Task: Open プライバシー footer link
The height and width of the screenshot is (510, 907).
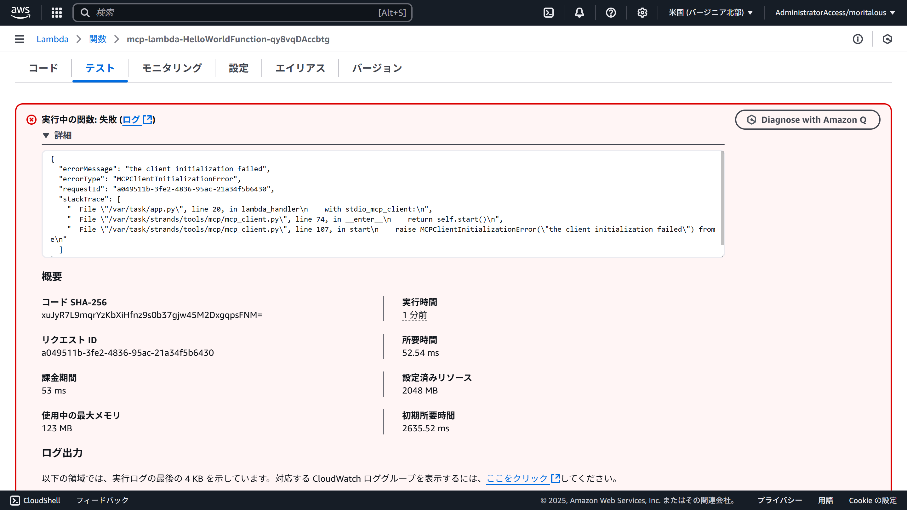Action: 779,501
